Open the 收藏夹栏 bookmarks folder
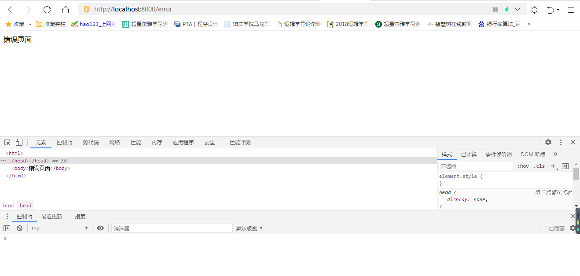This screenshot has width=580, height=276. click(x=51, y=24)
